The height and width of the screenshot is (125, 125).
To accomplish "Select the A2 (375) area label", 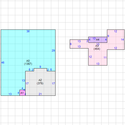I will click(x=40, y=82).
